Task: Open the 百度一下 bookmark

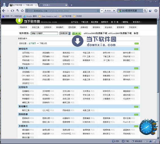Action: pyautogui.click(x=12, y=16)
